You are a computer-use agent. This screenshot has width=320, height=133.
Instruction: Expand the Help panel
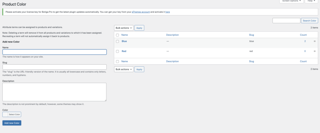(x=312, y=1)
